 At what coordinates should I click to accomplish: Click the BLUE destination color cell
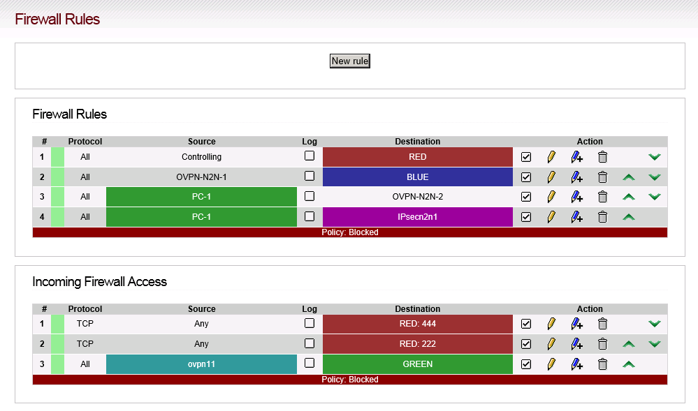pos(418,177)
